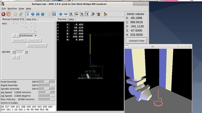Switch to the Preview tab
Screen dimensions: 202x113
click(x=62, y=19)
